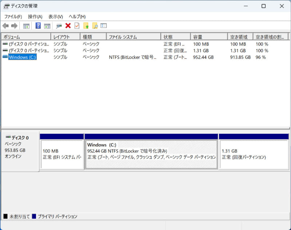Select the Windows (C:) partition block

click(151, 151)
